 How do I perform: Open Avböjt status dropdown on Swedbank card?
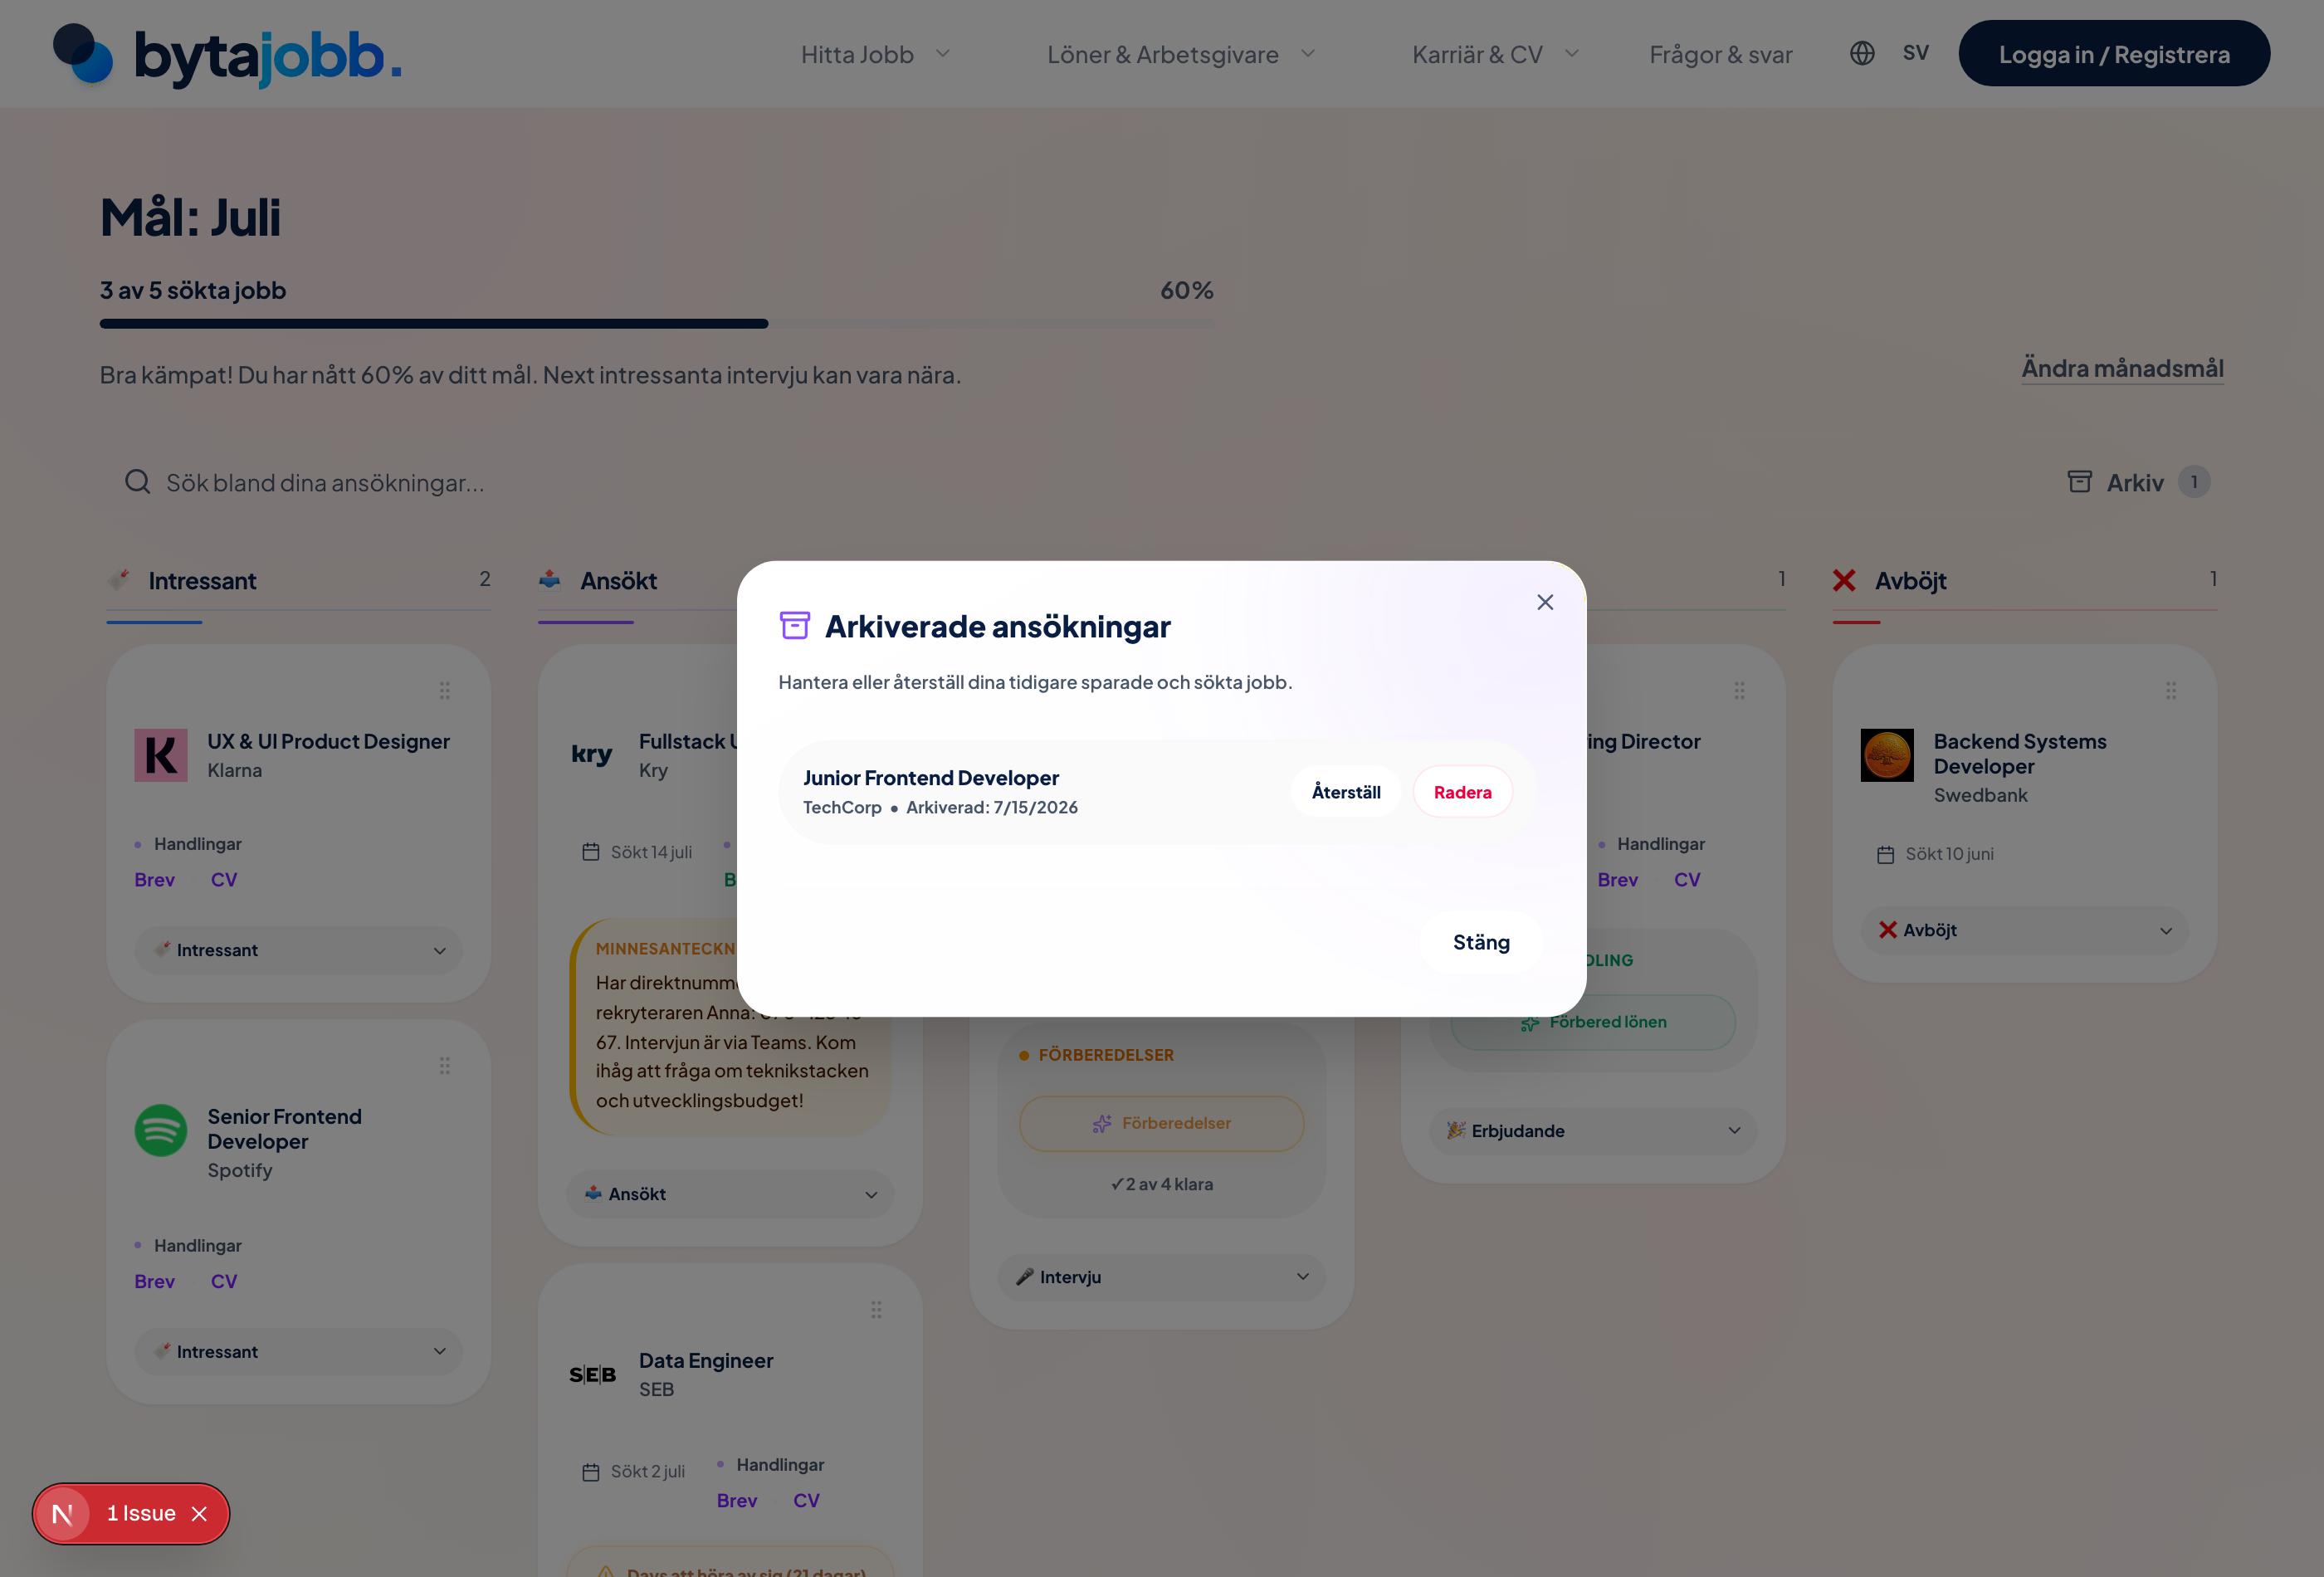coord(2024,930)
